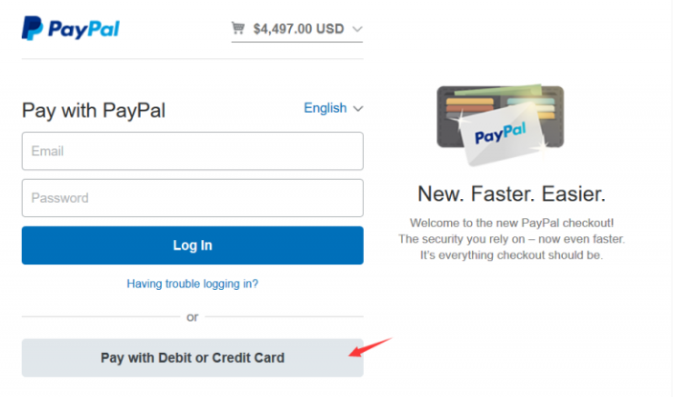Focus the Email input field
The height and width of the screenshot is (397, 673).
coord(192,151)
